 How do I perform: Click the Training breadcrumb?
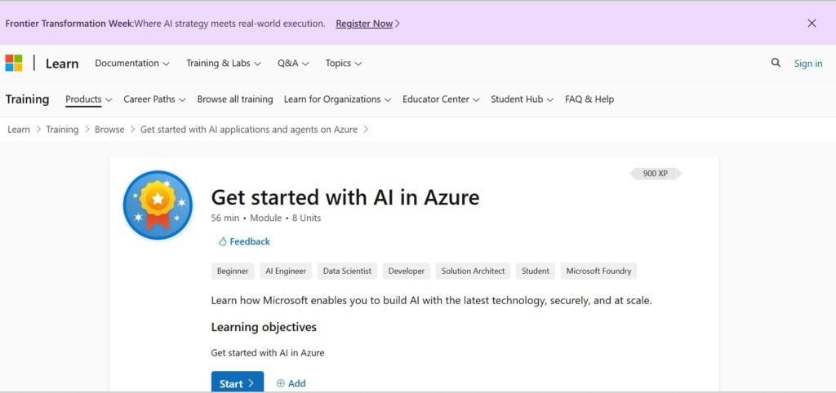[x=62, y=130]
